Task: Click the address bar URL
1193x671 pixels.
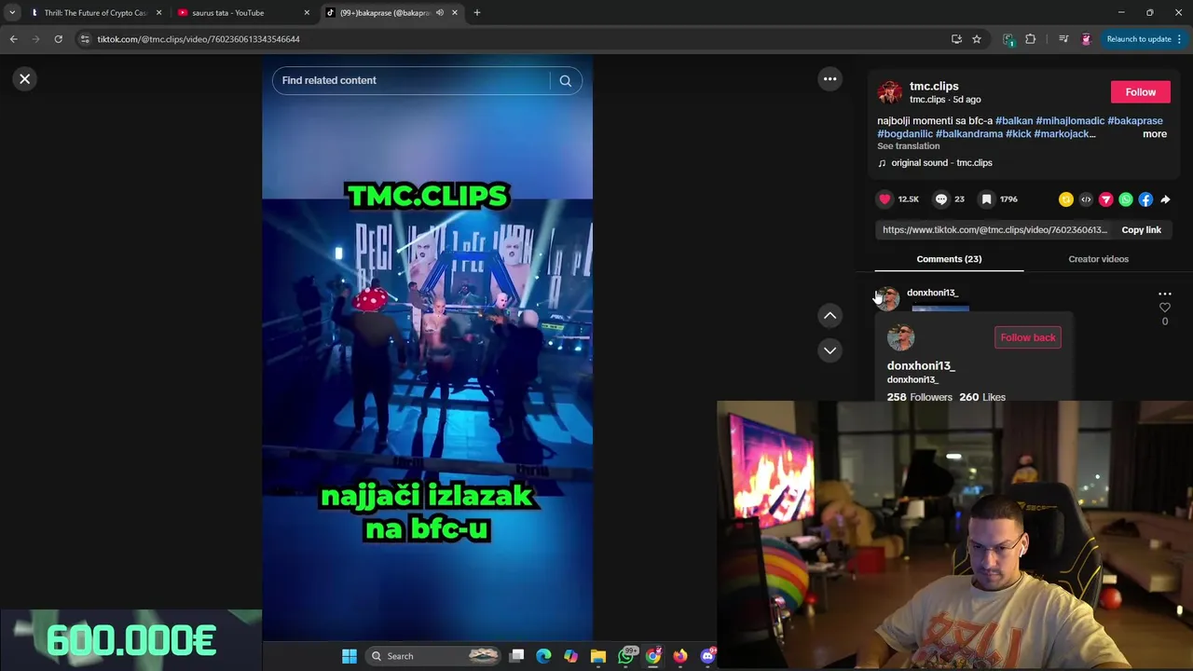Action: click(x=199, y=39)
